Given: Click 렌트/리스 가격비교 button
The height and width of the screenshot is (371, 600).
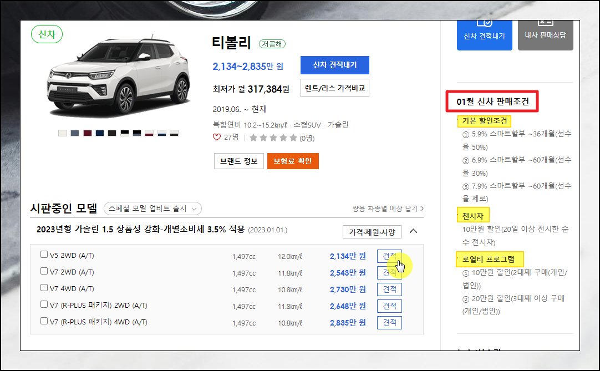Looking at the screenshot, I should [335, 88].
